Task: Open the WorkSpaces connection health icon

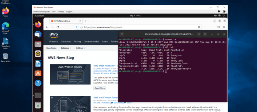Action: point(224,11)
